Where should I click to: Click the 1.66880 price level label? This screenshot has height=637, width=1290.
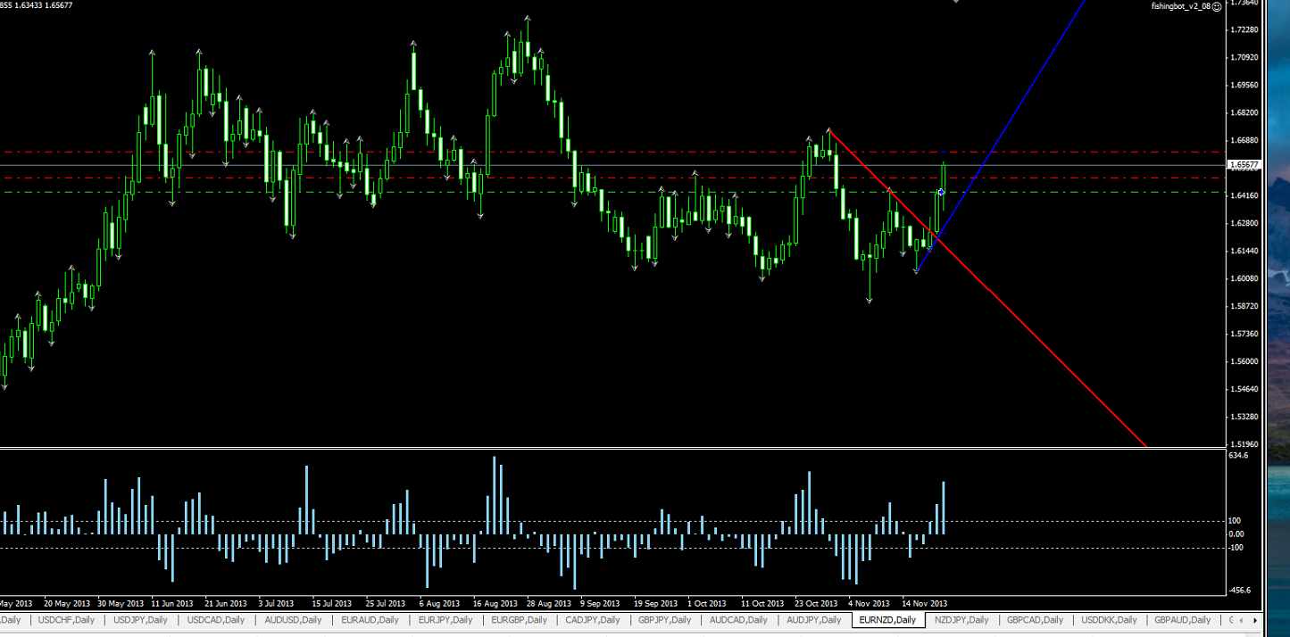[1244, 140]
